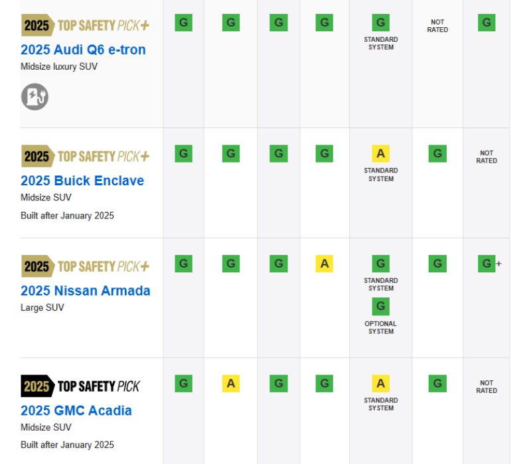
Task: Click the third G rating in Buick Enclave row
Action: 279,153
